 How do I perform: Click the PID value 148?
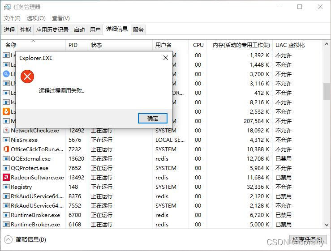tap(73, 187)
